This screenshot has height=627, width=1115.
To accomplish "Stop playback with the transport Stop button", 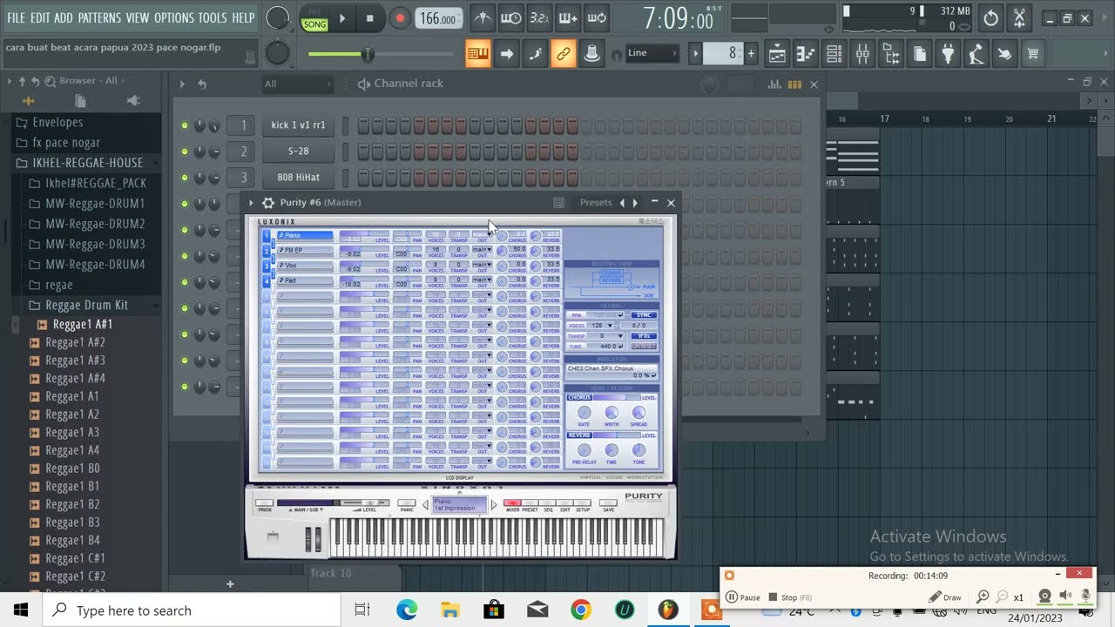I will 369,18.
